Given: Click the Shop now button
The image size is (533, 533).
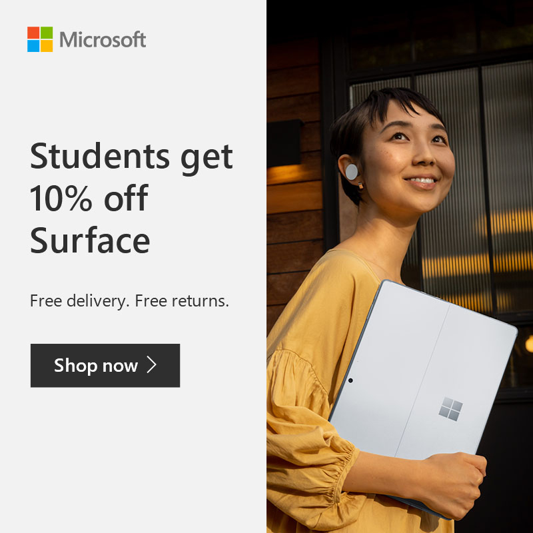Looking at the screenshot, I should coord(105,365).
